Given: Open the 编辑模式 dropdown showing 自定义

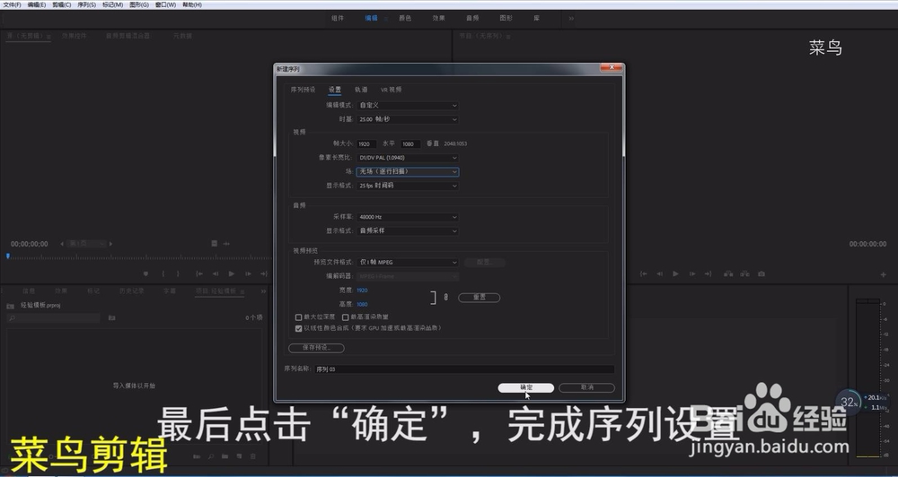Looking at the screenshot, I should [407, 105].
